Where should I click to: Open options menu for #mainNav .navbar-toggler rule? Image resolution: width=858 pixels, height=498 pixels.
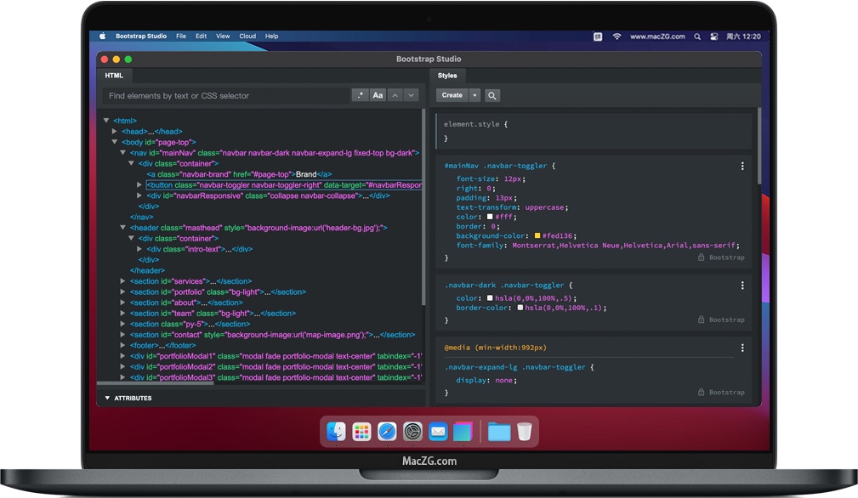(742, 167)
